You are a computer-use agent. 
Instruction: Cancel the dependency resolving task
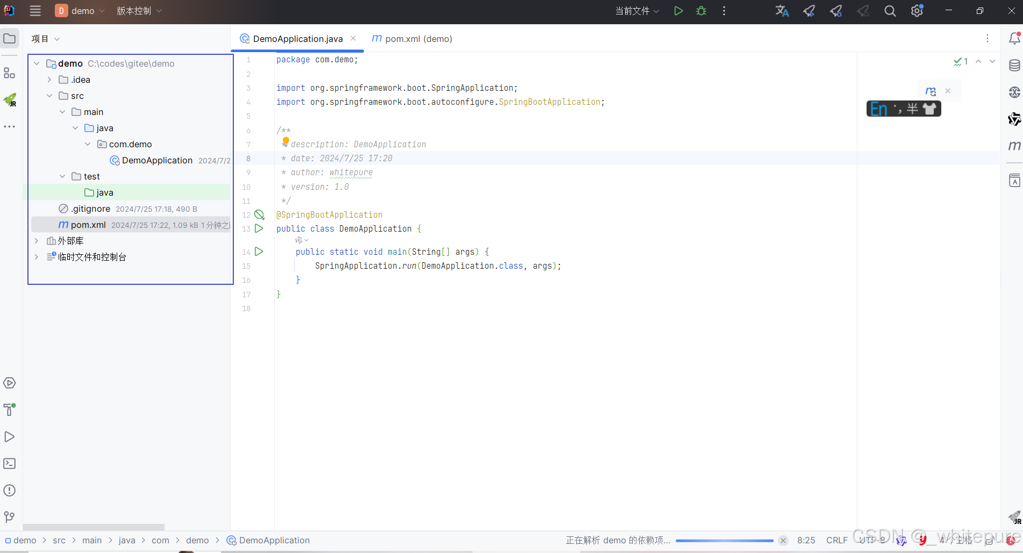(783, 541)
